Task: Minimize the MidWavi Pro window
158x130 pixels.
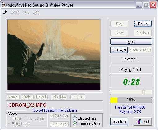Action: tap(138, 5)
